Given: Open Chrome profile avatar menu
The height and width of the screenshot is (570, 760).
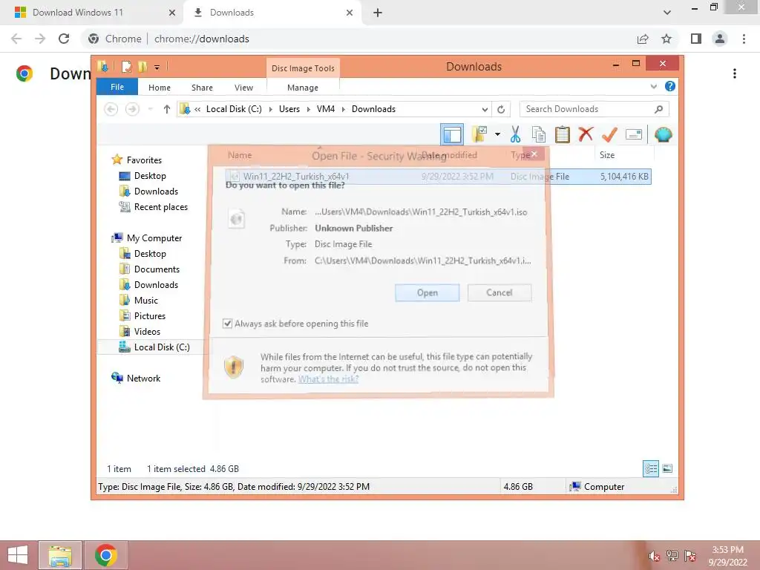Looking at the screenshot, I should click(720, 39).
